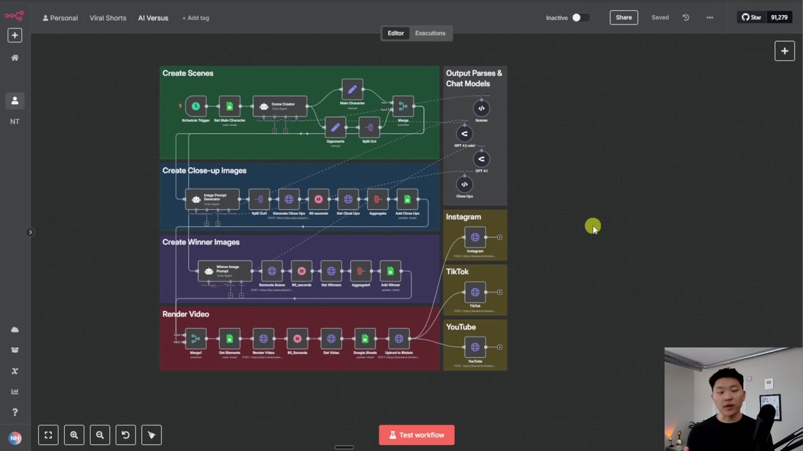Select the Opponents edit node

335,127
